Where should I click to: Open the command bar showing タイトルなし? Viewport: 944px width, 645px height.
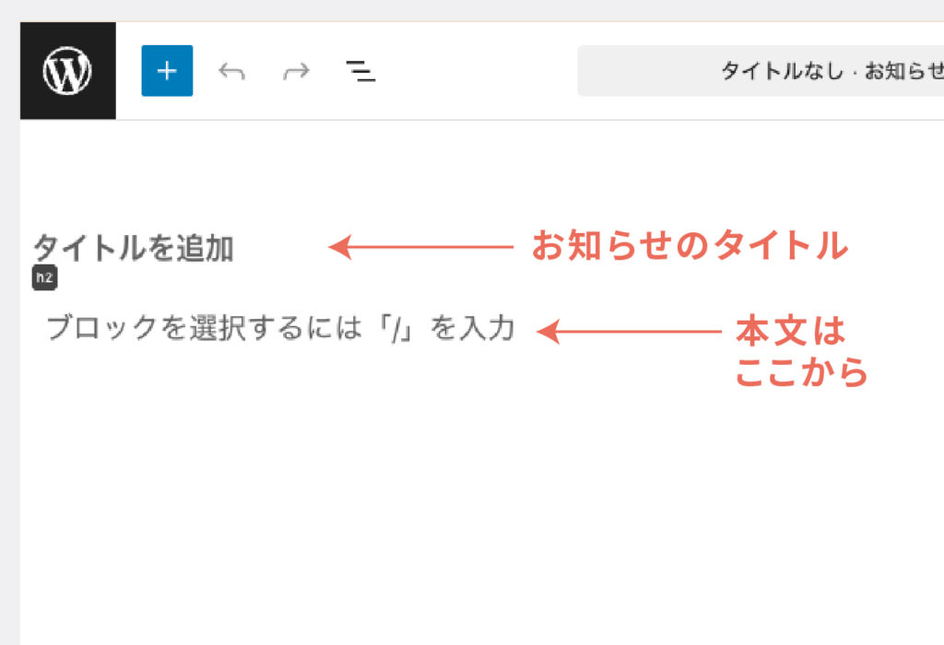(x=761, y=71)
